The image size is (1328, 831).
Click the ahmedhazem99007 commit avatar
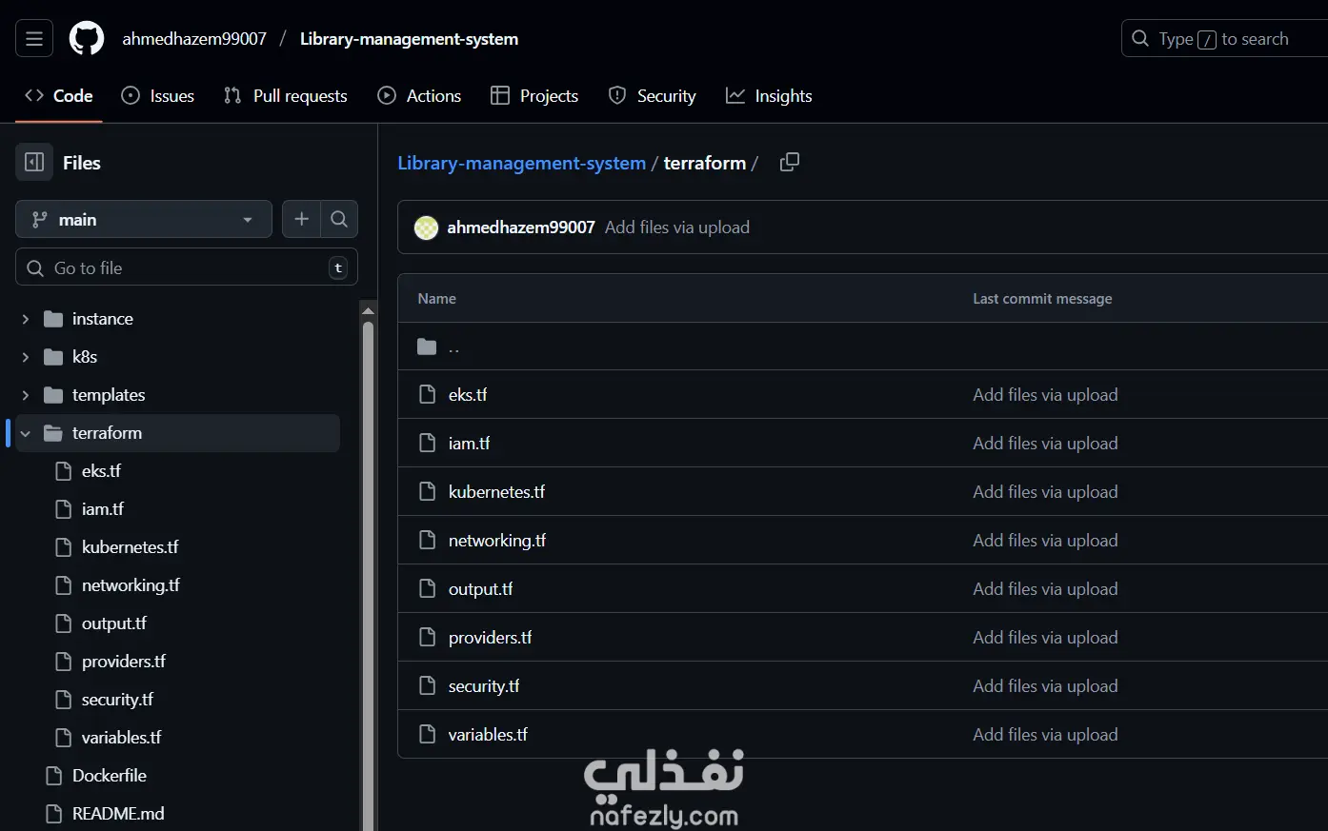pos(427,228)
